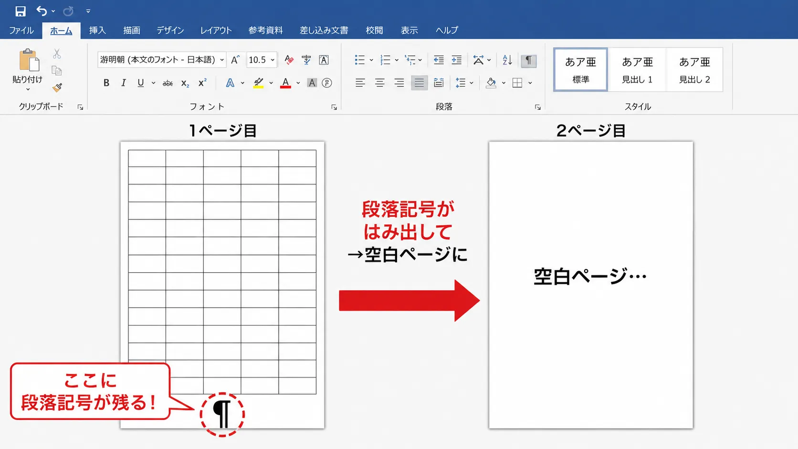Switch to the デザイン tab
The width and height of the screenshot is (798, 449).
click(x=170, y=30)
